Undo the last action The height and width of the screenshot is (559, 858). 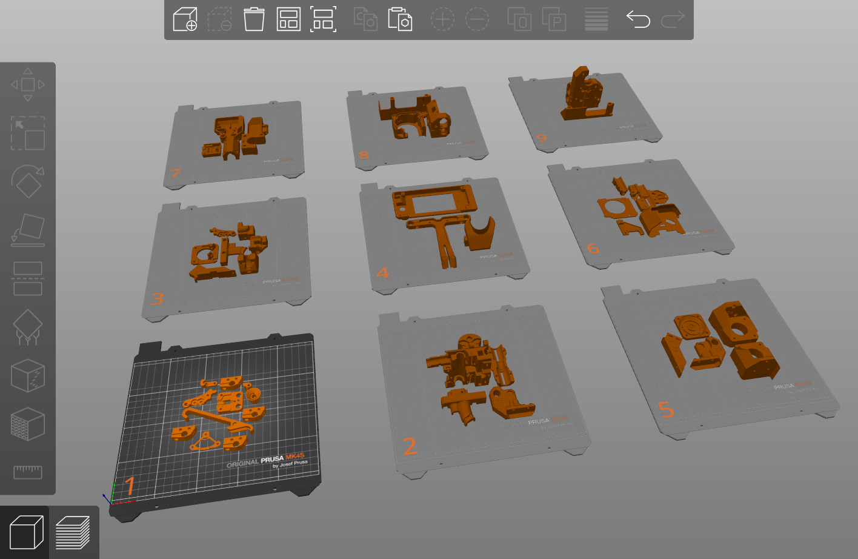[x=637, y=19]
